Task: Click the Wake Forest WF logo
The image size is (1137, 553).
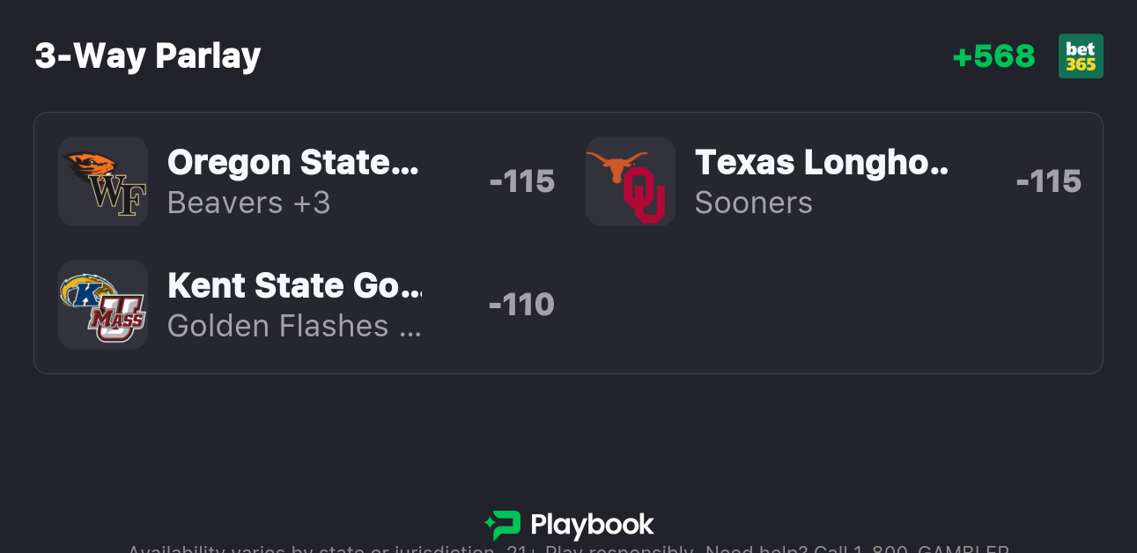Action: [x=119, y=196]
